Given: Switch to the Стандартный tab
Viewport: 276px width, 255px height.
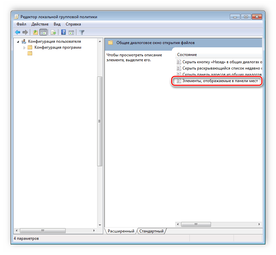Looking at the screenshot, I should point(151,231).
